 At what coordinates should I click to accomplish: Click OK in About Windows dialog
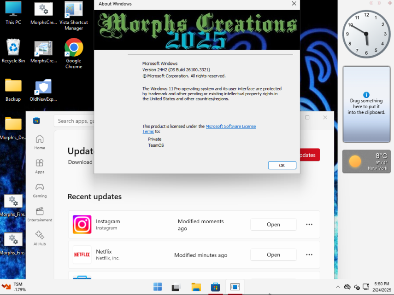[282, 165]
